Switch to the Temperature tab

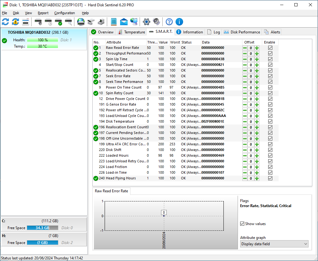[131, 32]
